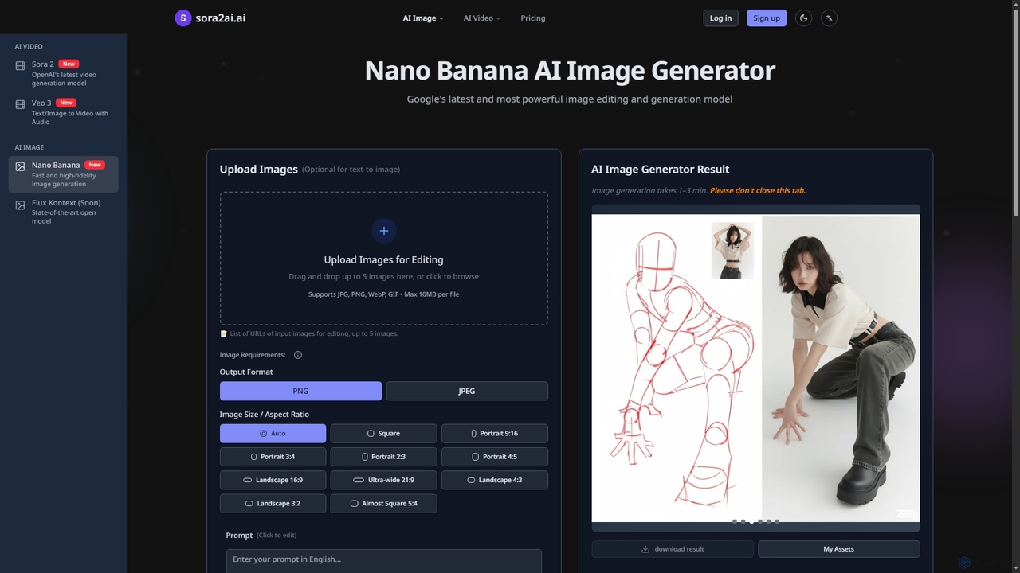Open Veo 3 in the sidebar
The image size is (1020, 573).
(x=63, y=112)
